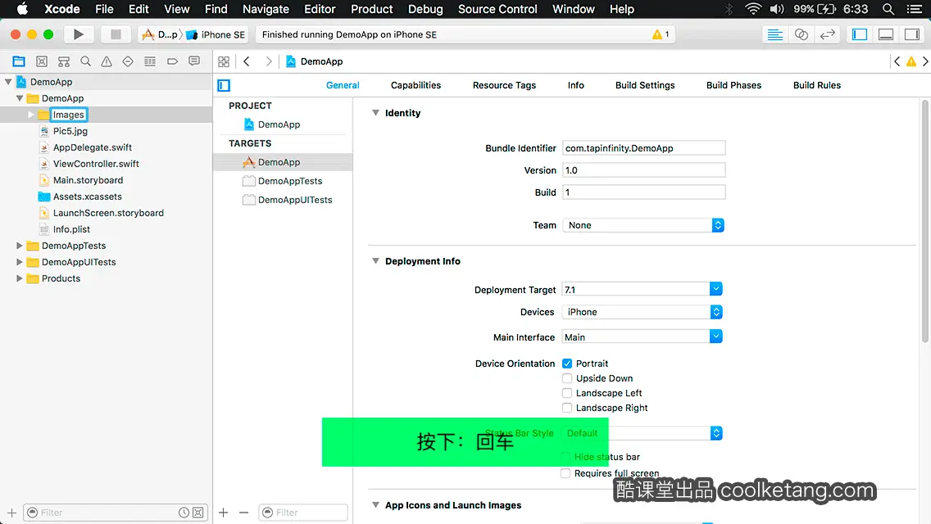The image size is (931, 524).
Task: Open the Debug navigator
Action: pyautogui.click(x=150, y=61)
